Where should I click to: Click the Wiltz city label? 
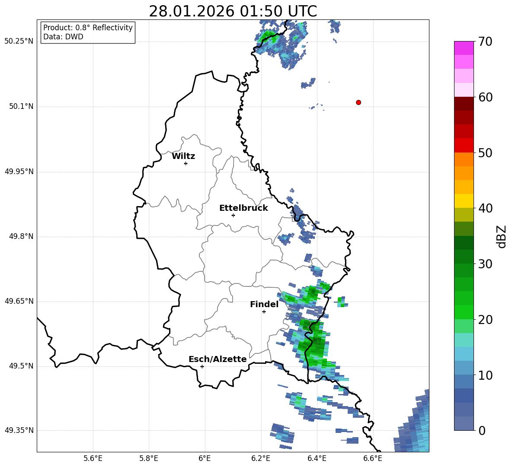click(x=183, y=156)
